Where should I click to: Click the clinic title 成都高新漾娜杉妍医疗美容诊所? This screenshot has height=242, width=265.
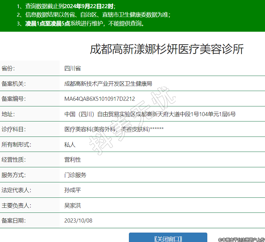(167, 50)
